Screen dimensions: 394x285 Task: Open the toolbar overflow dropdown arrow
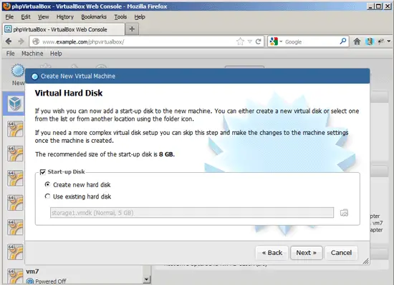click(389, 41)
